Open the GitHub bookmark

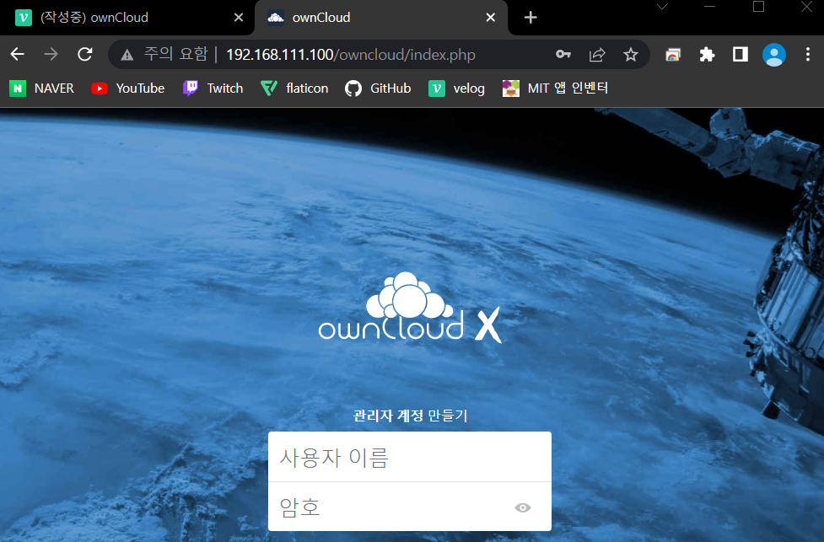[378, 89]
